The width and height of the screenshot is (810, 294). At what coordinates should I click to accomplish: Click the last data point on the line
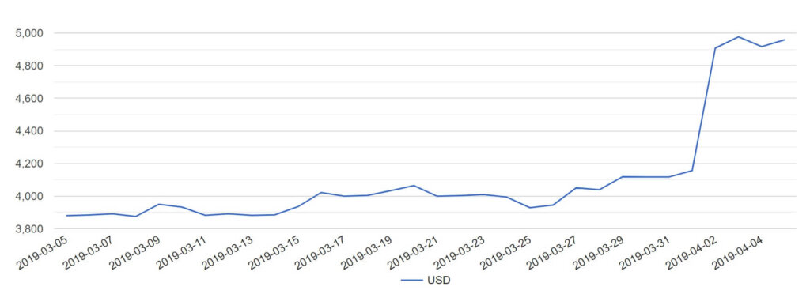tap(785, 40)
